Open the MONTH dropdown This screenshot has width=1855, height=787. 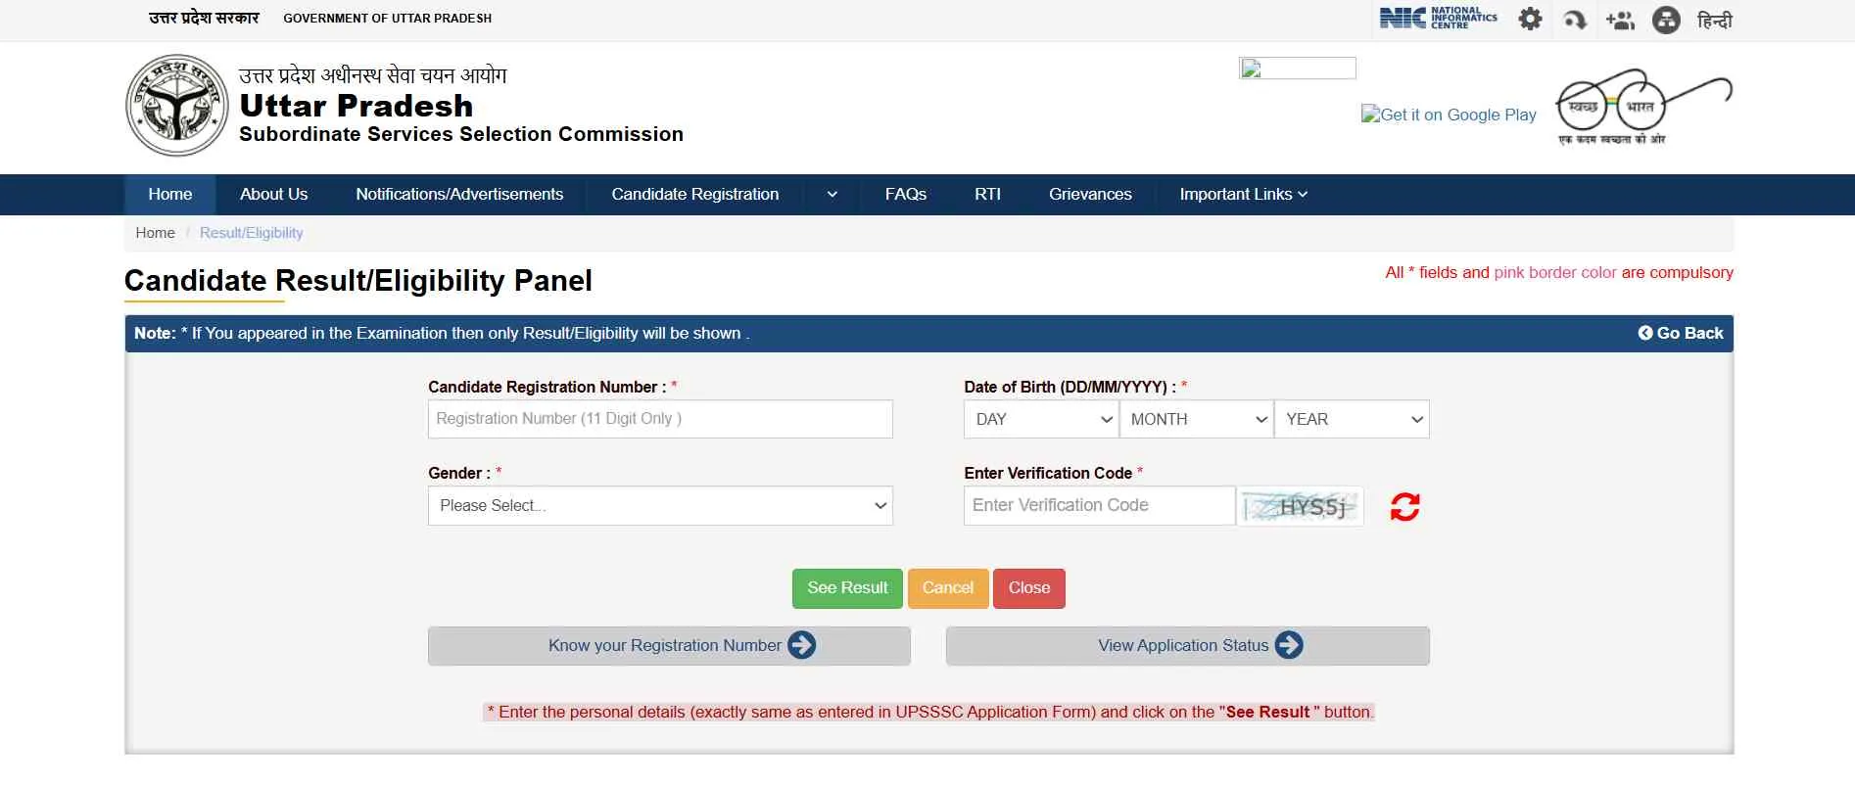click(x=1196, y=419)
